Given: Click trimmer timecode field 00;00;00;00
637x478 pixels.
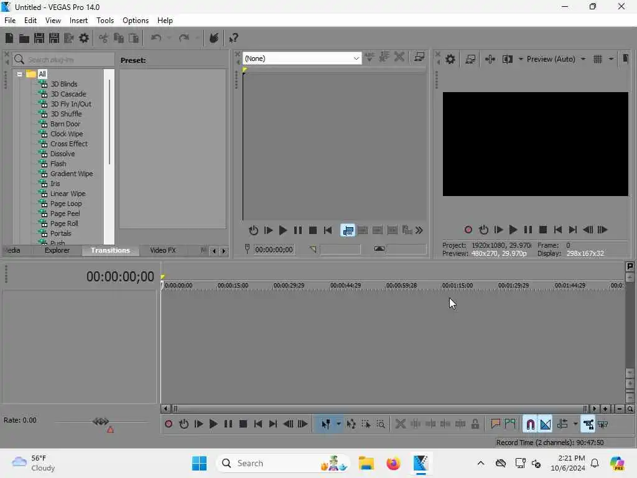Looking at the screenshot, I should click(274, 250).
